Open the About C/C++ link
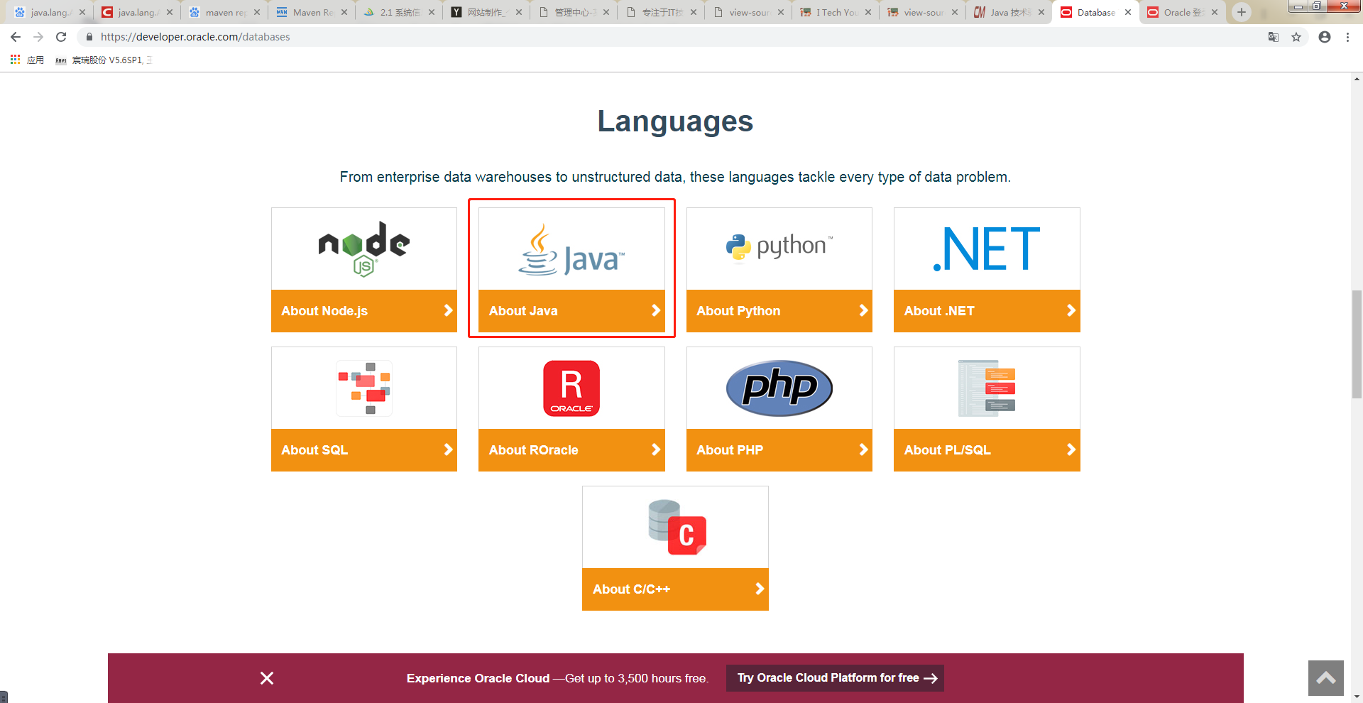Screen dimensions: 1363x703 [x=675, y=589]
